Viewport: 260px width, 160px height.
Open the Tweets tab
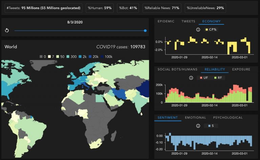pyautogui.click(x=188, y=21)
